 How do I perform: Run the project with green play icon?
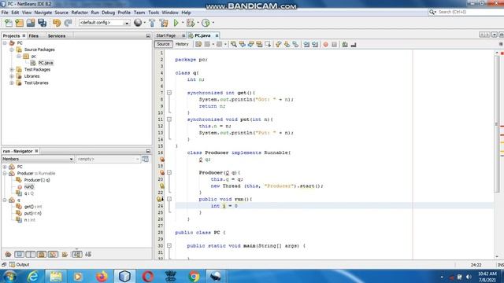(176, 23)
